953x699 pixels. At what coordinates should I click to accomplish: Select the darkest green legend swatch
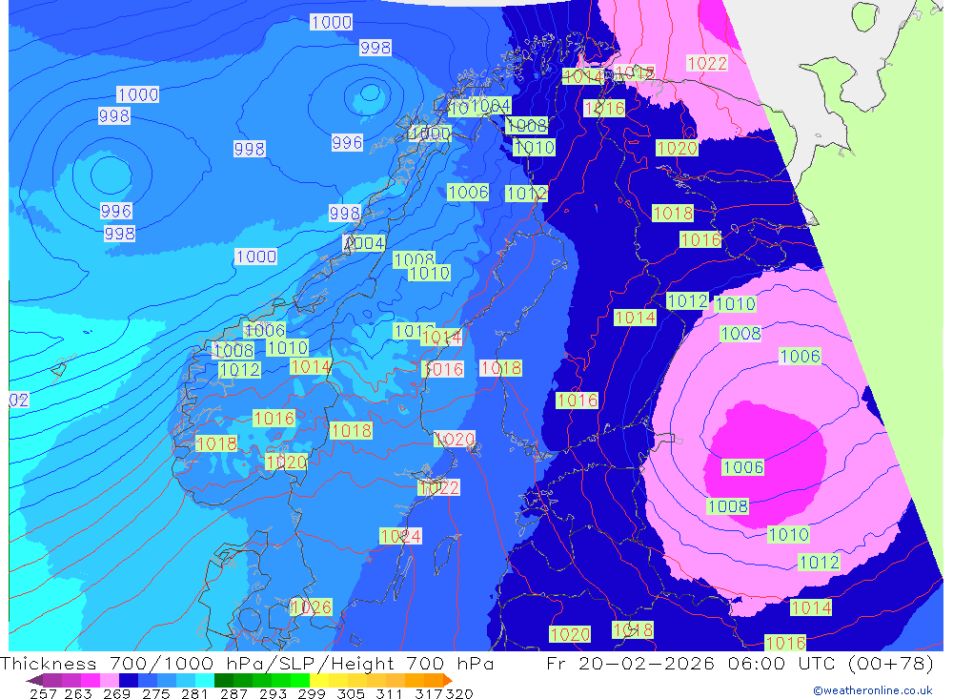click(x=224, y=680)
